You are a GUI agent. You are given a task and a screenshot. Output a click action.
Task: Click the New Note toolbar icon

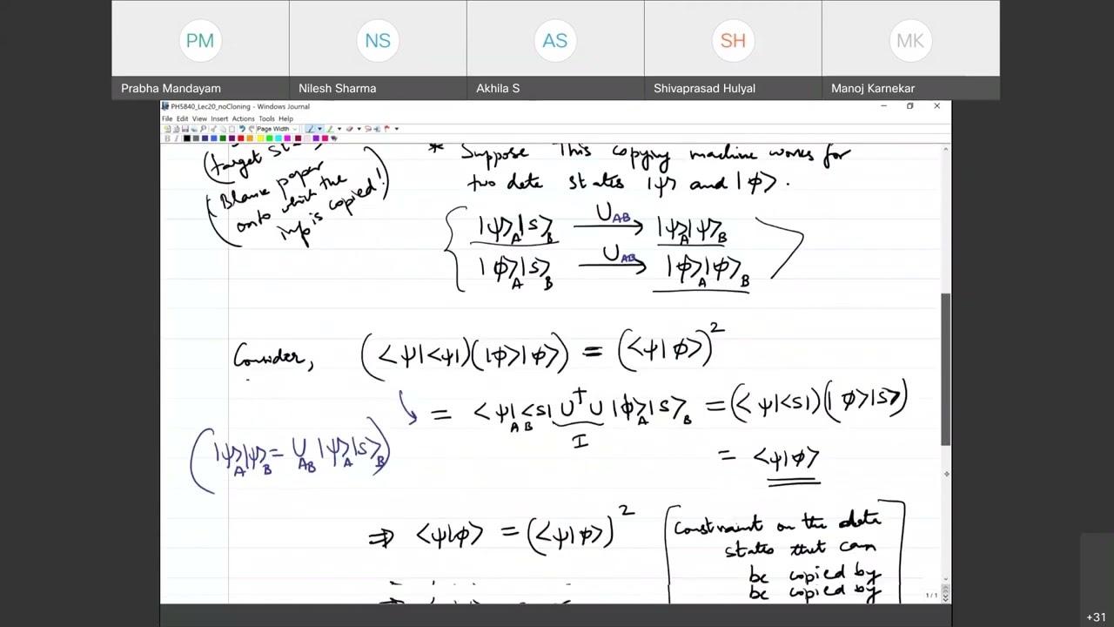[x=167, y=129]
